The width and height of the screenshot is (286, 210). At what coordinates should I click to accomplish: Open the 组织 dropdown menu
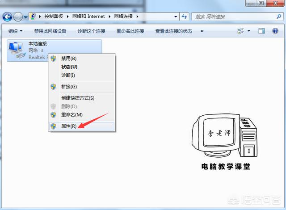pos(15,31)
